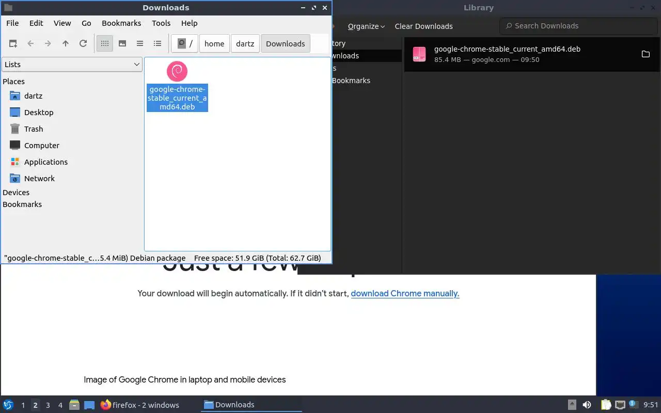The image size is (661, 413).
Task: Click the root path button
Action: 184,44
